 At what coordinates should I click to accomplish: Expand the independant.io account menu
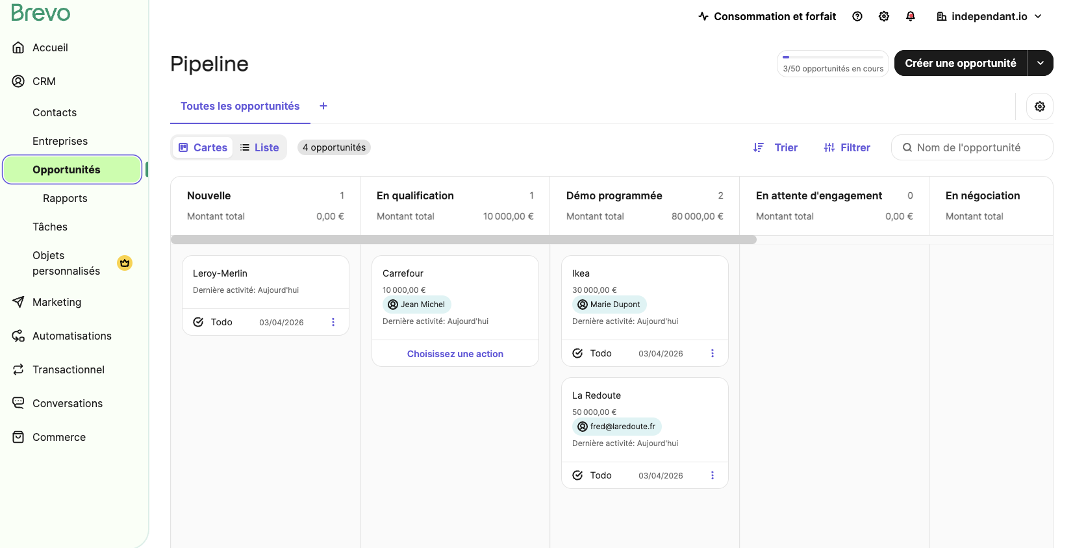click(x=989, y=16)
